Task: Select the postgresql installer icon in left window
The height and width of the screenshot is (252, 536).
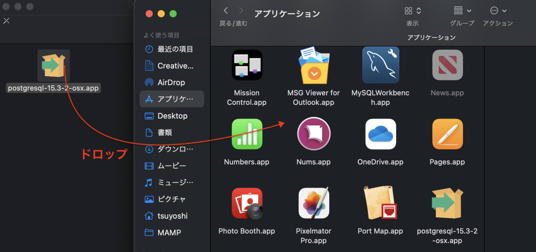Action: tap(54, 66)
